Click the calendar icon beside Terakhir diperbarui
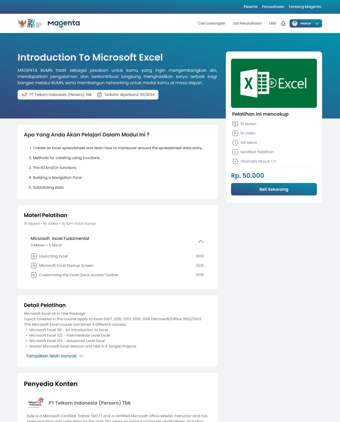The height and width of the screenshot is (422, 340). click(99, 95)
